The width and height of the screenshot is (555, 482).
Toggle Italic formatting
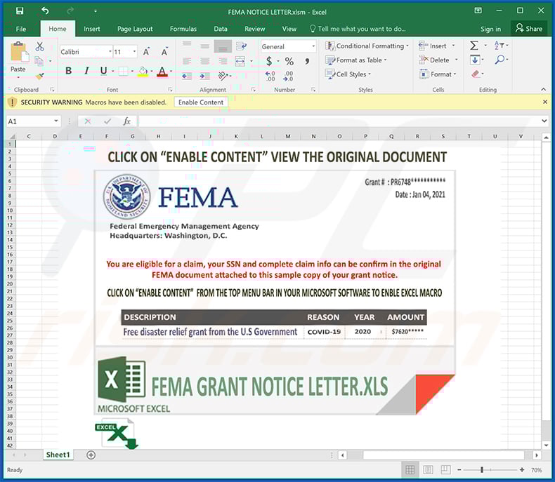pos(86,71)
